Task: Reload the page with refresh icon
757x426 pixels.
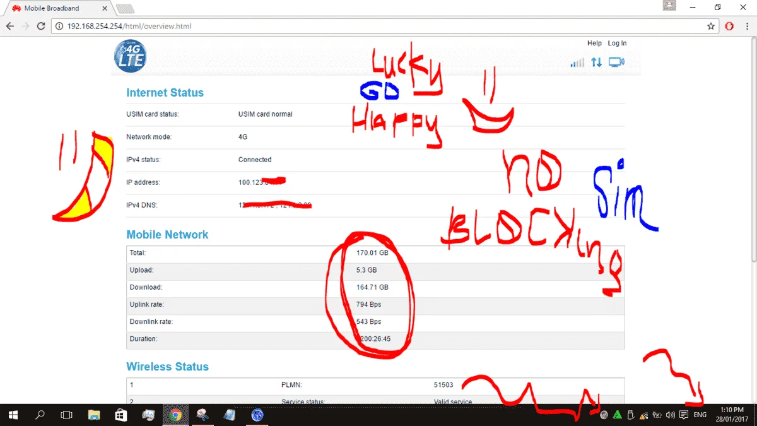Action: pyautogui.click(x=41, y=27)
